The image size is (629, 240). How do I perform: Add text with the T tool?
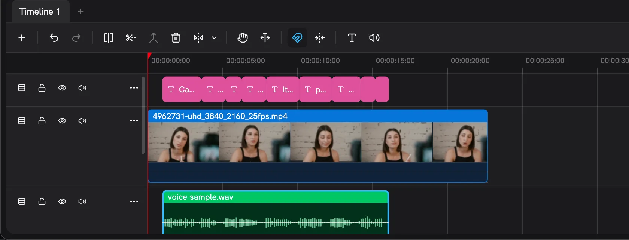(x=352, y=38)
